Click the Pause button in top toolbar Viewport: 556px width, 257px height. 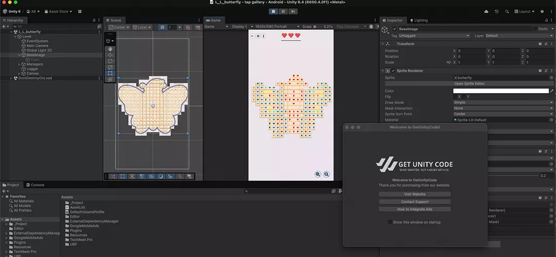[283, 11]
